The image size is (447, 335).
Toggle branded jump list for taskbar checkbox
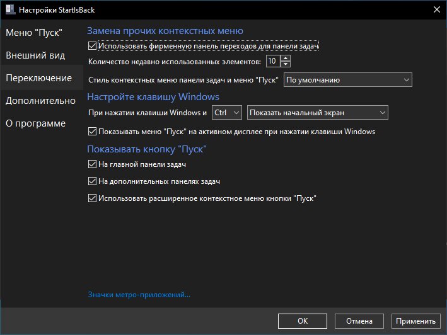pyautogui.click(x=92, y=45)
